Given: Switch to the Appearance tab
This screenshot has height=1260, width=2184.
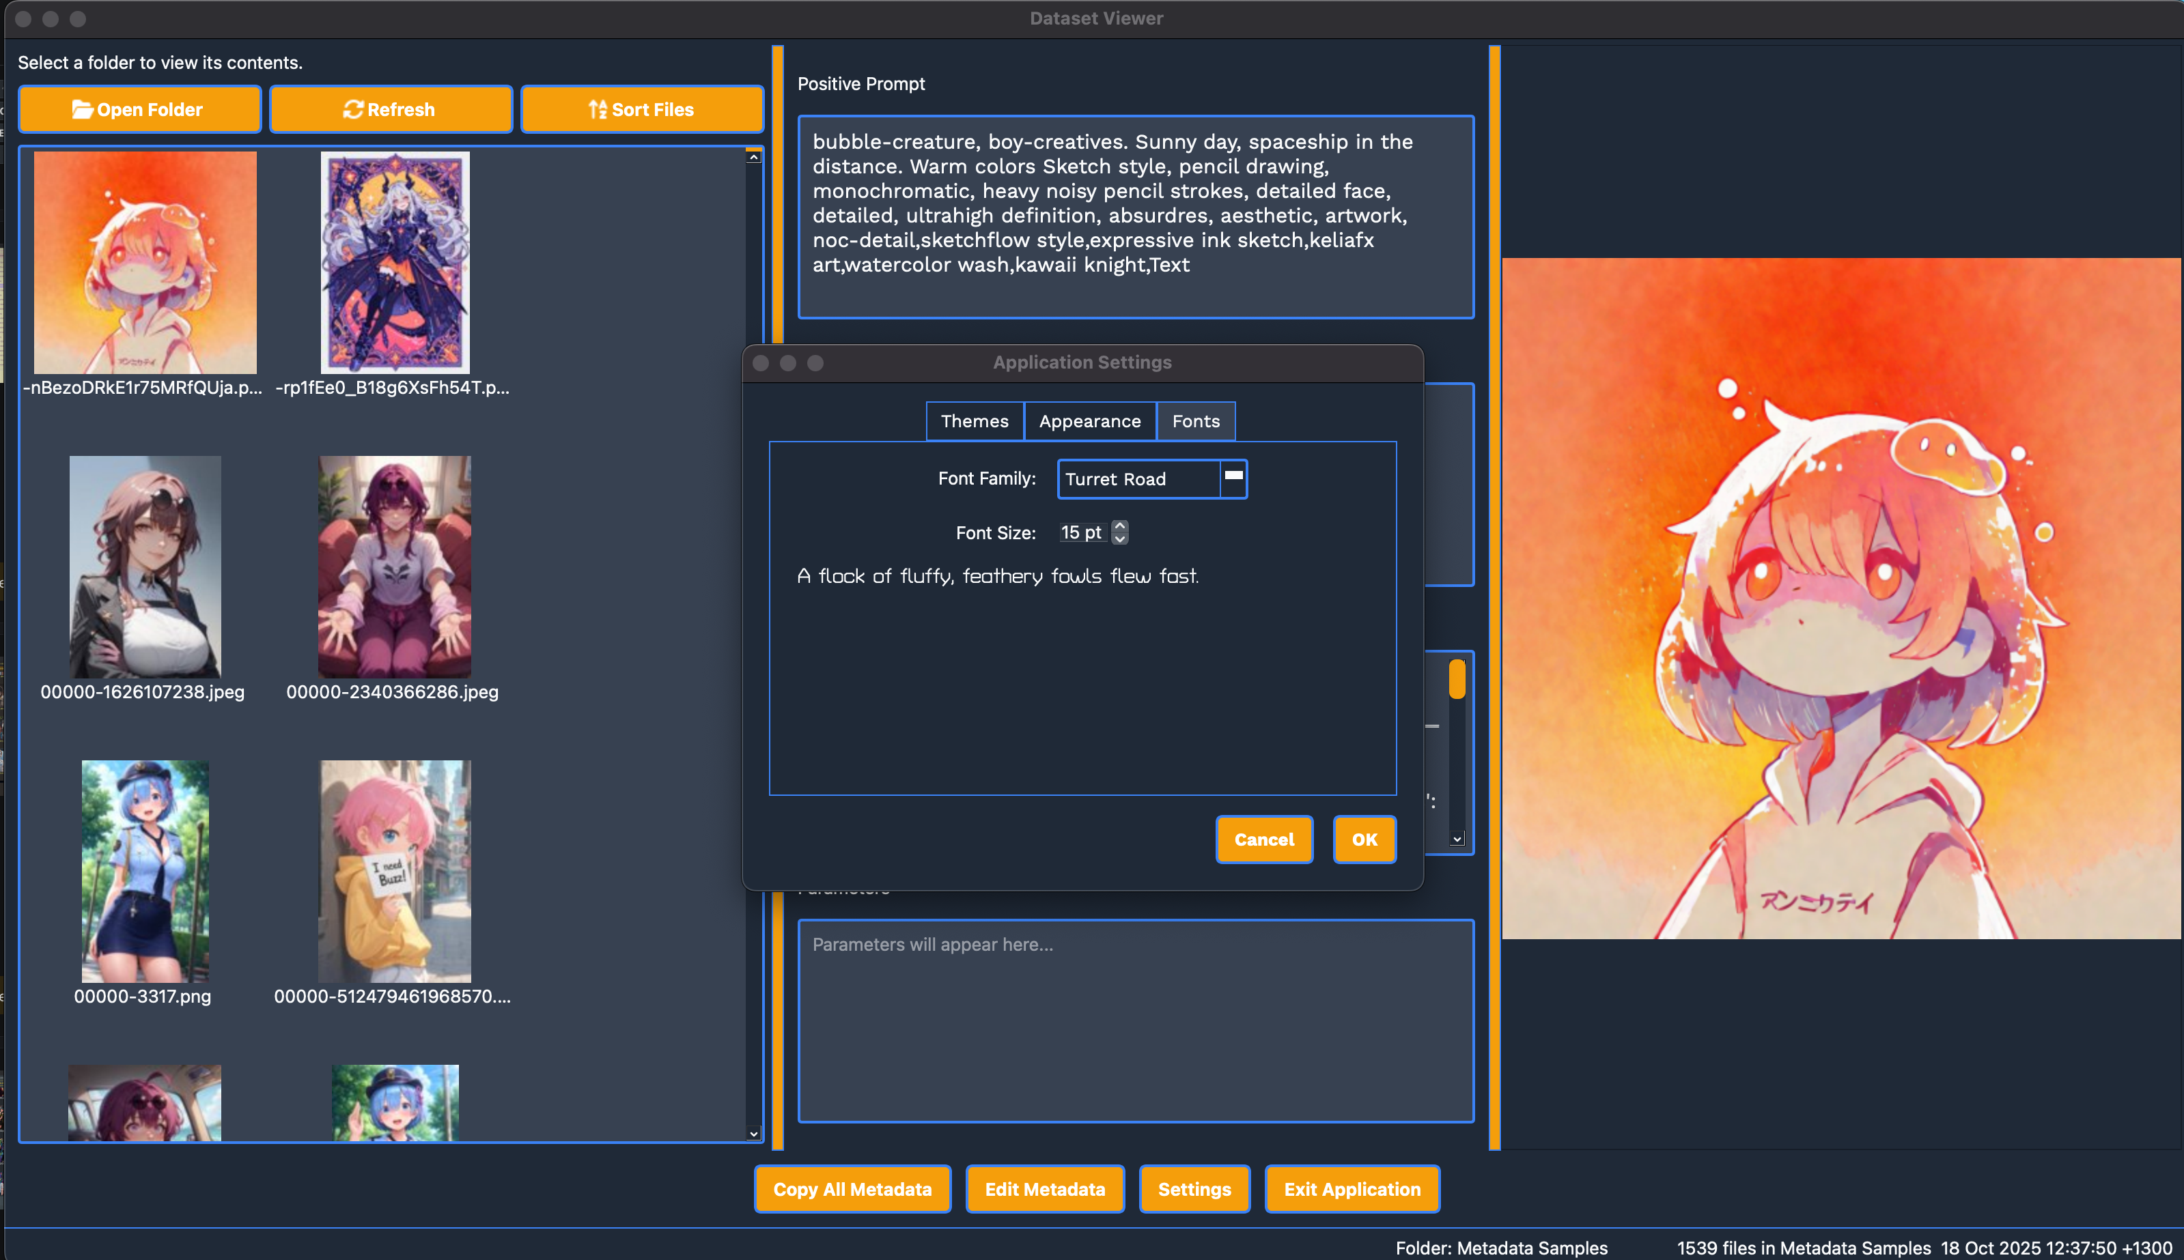Looking at the screenshot, I should coord(1089,421).
